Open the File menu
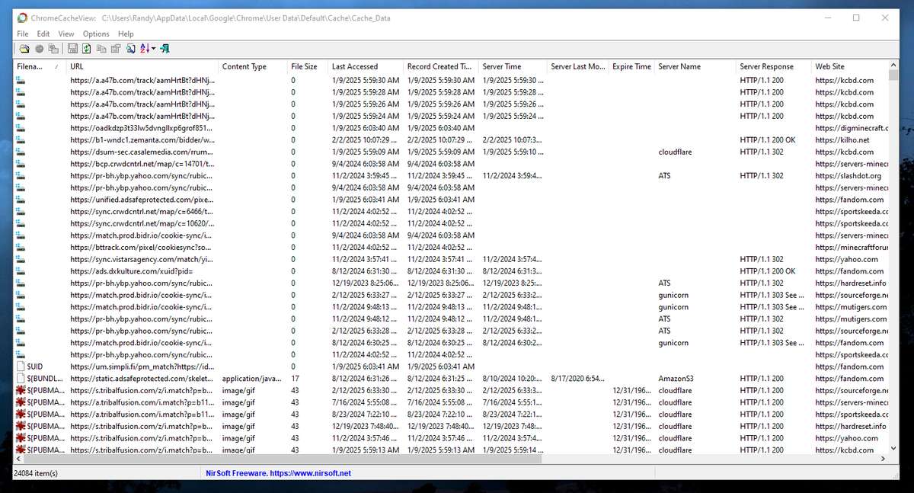 (x=23, y=34)
